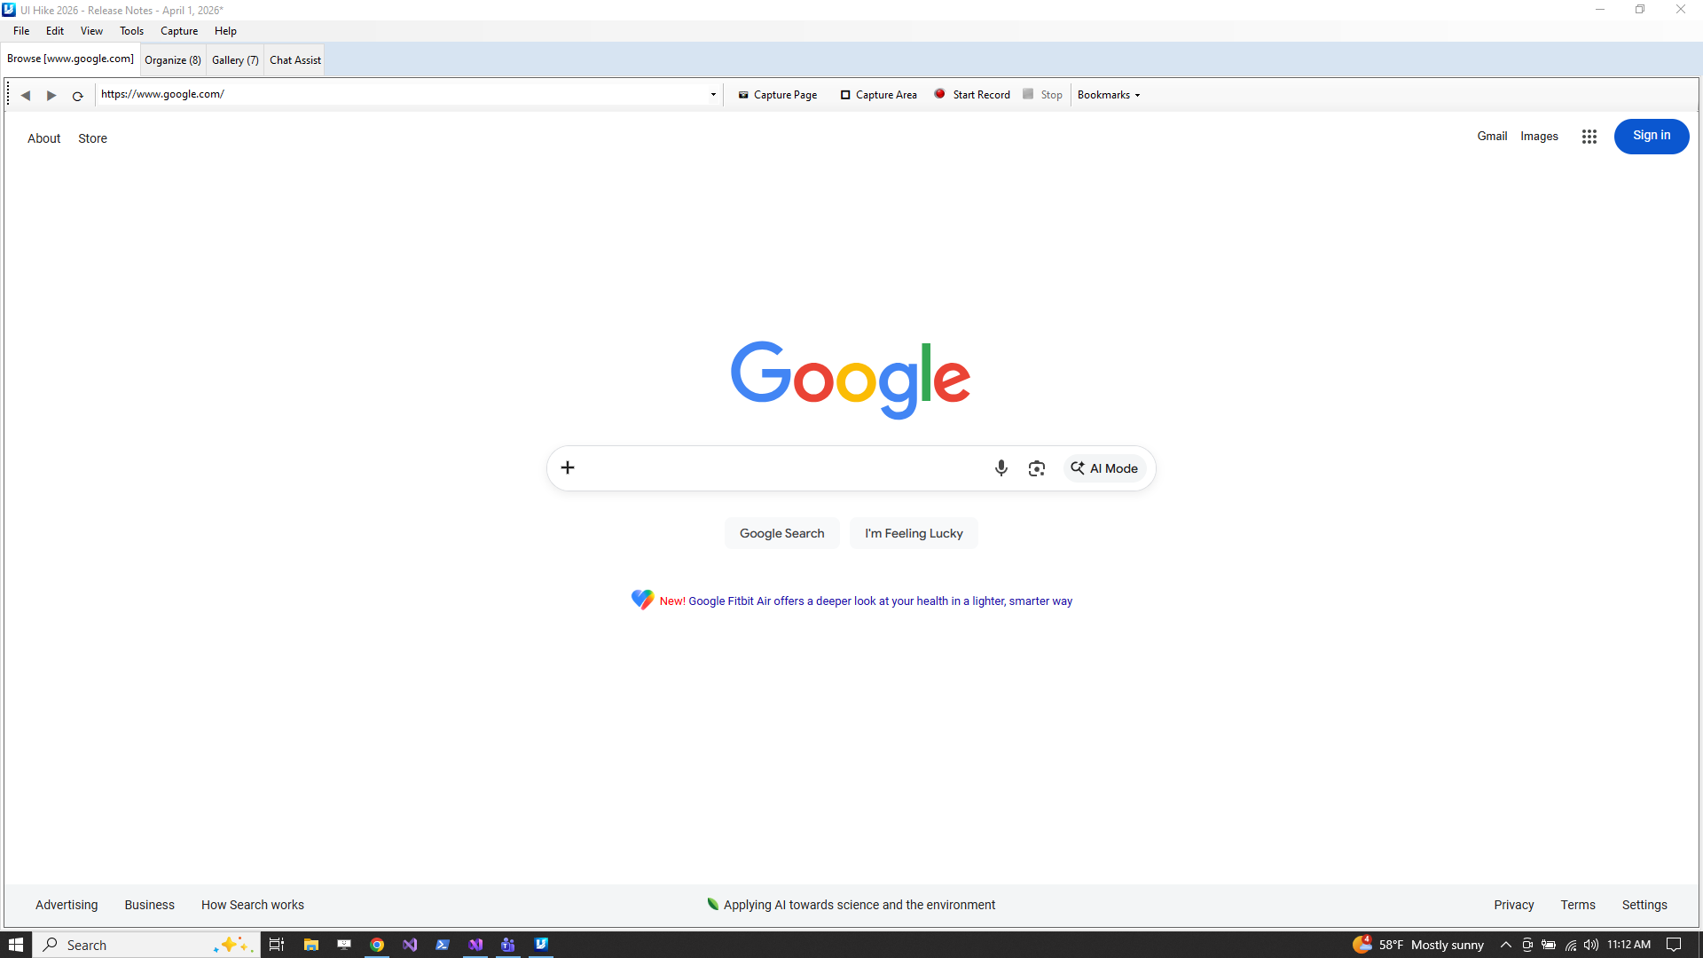
Task: Show hidden tray icons chevron
Action: pyautogui.click(x=1505, y=945)
